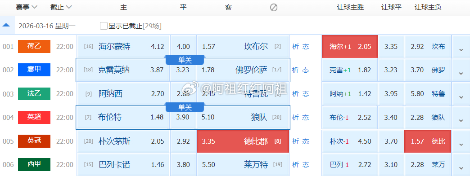Select 朴次茅斯 home win at 2.05
Viewport: 470px width, 176px height.
pyautogui.click(x=123, y=141)
